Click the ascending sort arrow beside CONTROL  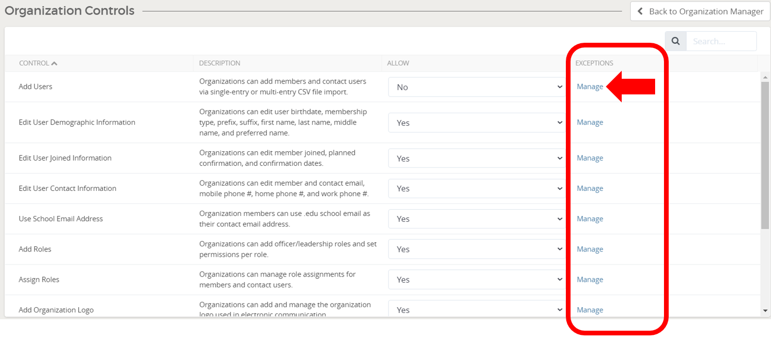[54, 62]
